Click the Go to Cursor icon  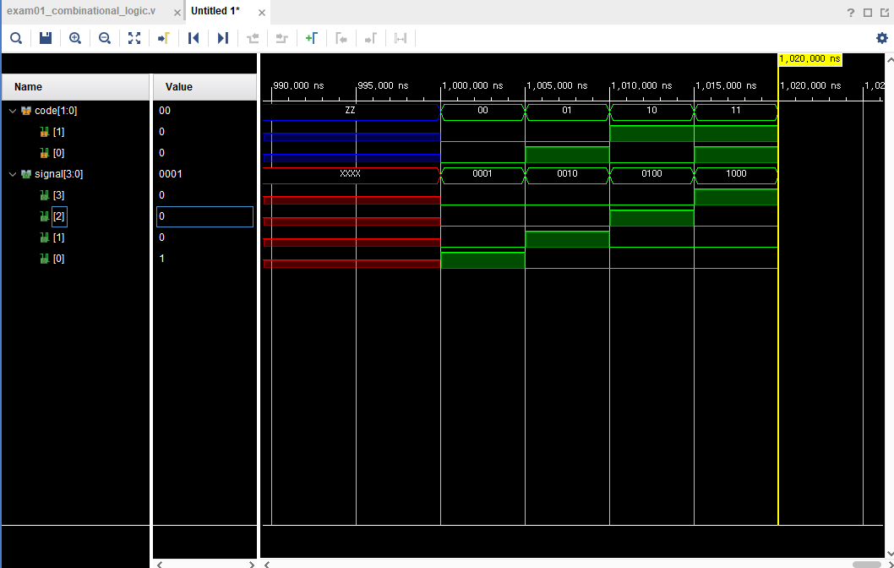pos(163,38)
